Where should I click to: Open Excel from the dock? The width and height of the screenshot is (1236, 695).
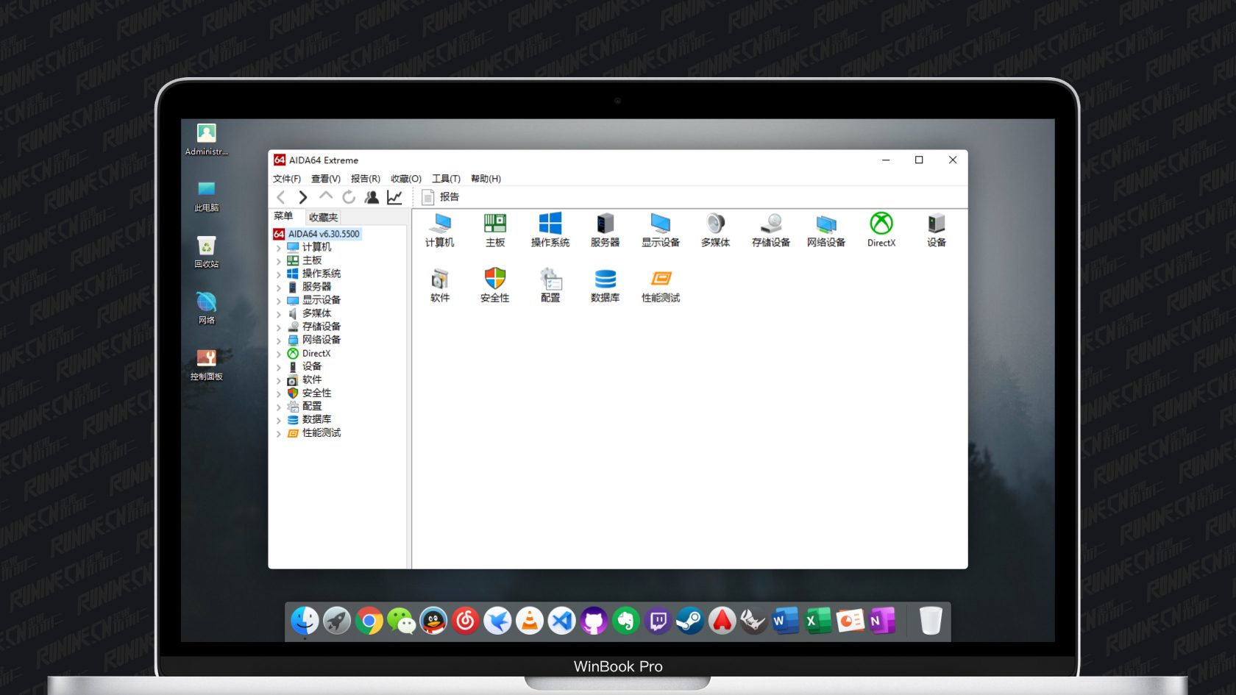click(x=817, y=621)
